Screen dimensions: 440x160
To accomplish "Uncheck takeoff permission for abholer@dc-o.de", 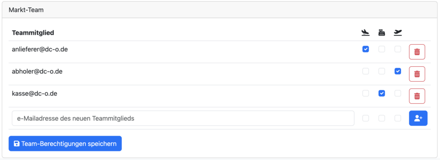I will [397, 71].
